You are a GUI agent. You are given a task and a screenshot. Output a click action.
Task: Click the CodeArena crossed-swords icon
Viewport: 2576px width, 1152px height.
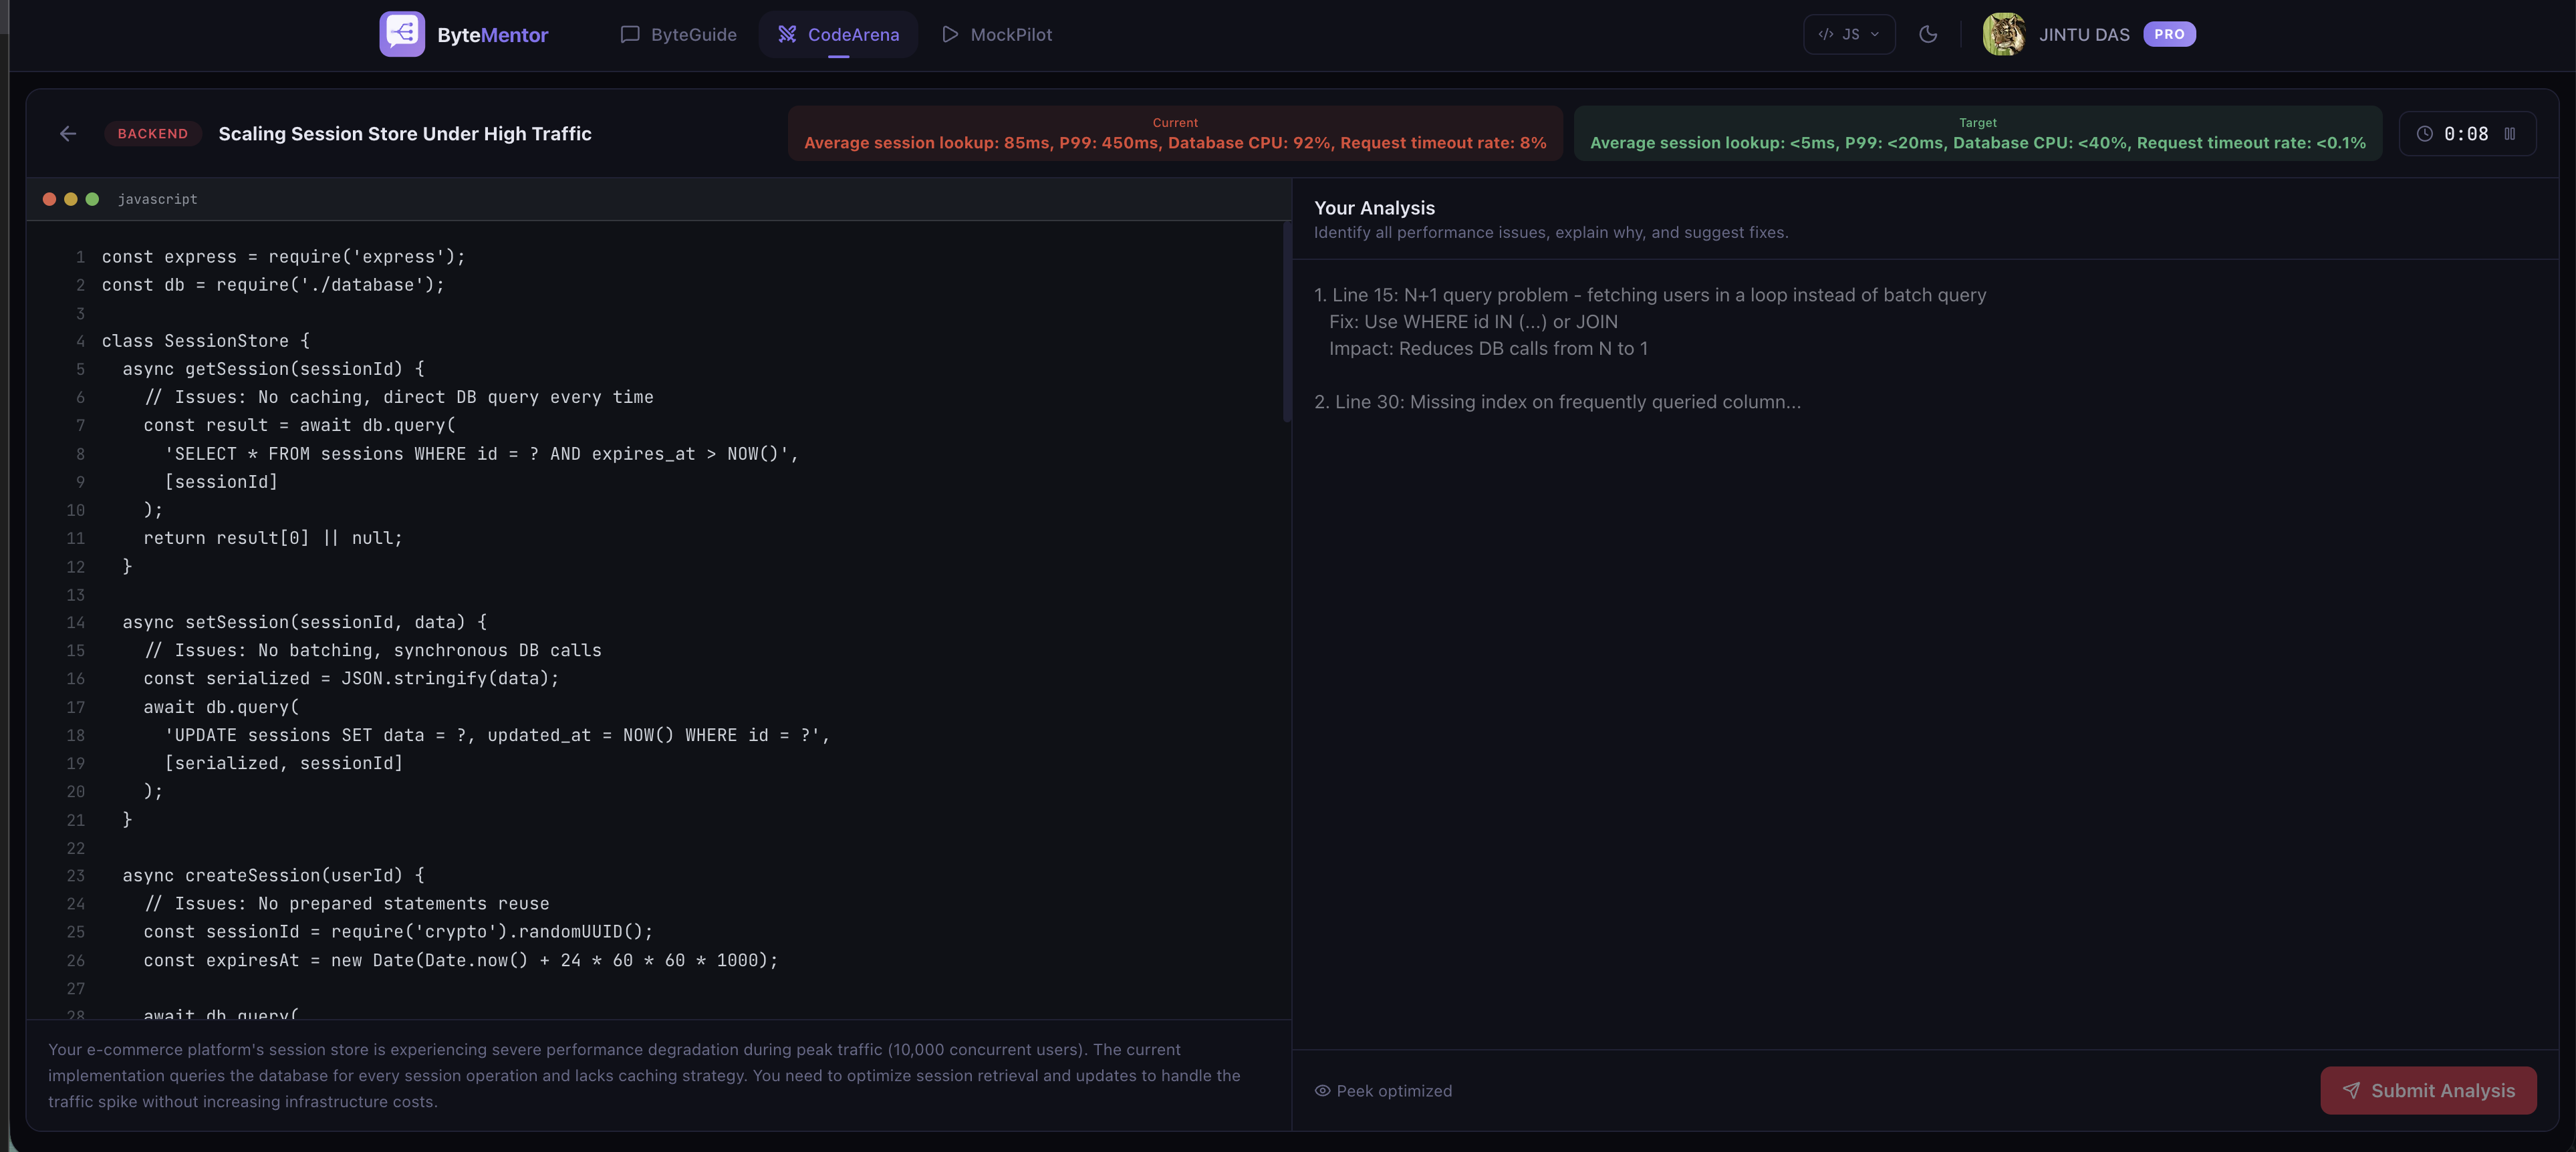pyautogui.click(x=787, y=33)
